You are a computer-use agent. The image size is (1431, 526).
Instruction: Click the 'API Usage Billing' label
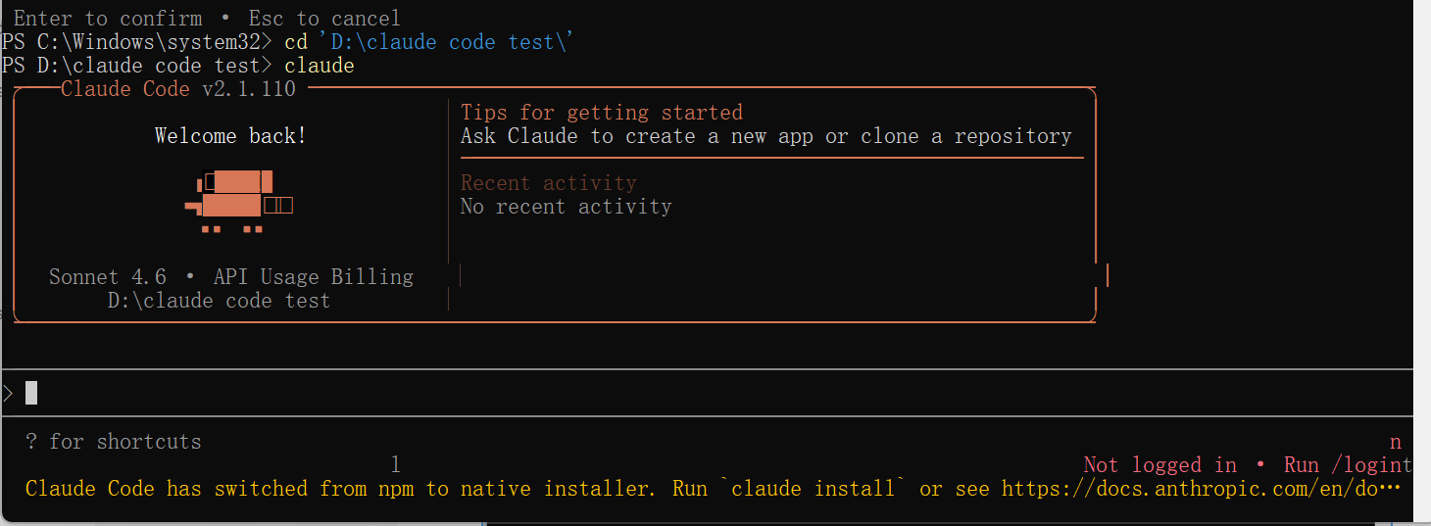pos(314,277)
